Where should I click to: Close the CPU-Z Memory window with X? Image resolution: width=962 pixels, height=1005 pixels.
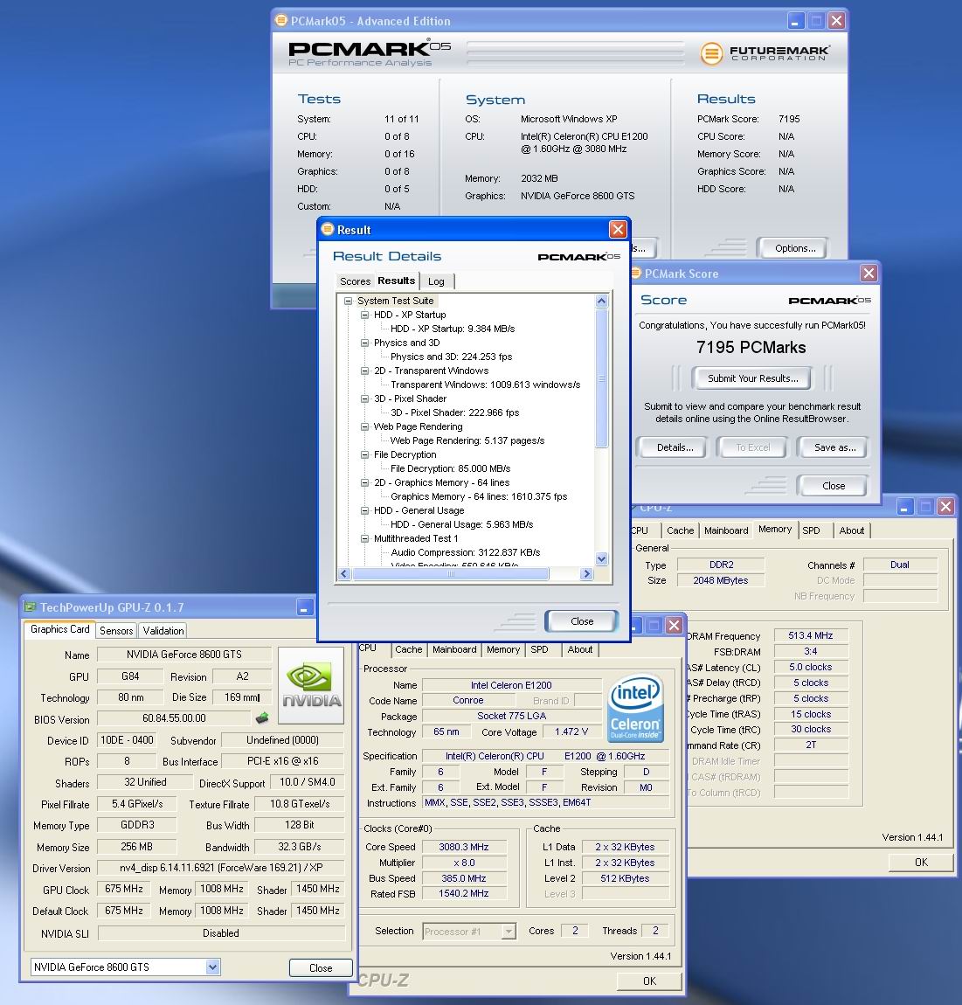click(x=945, y=506)
